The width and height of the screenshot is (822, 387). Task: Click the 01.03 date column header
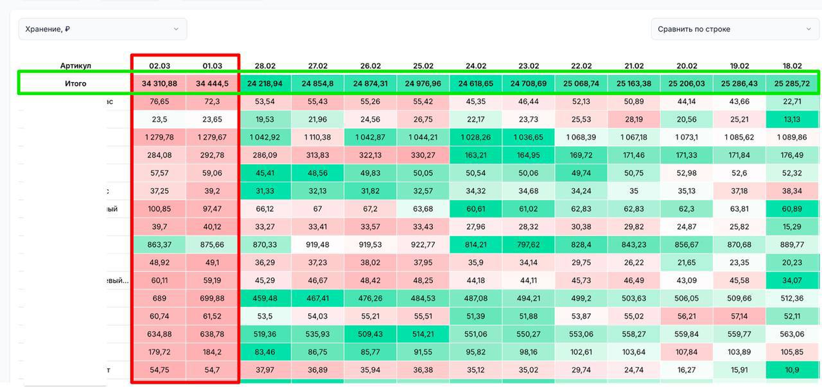pos(212,66)
